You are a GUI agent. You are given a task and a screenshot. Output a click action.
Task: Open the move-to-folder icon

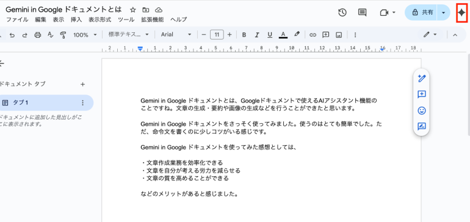(x=146, y=10)
